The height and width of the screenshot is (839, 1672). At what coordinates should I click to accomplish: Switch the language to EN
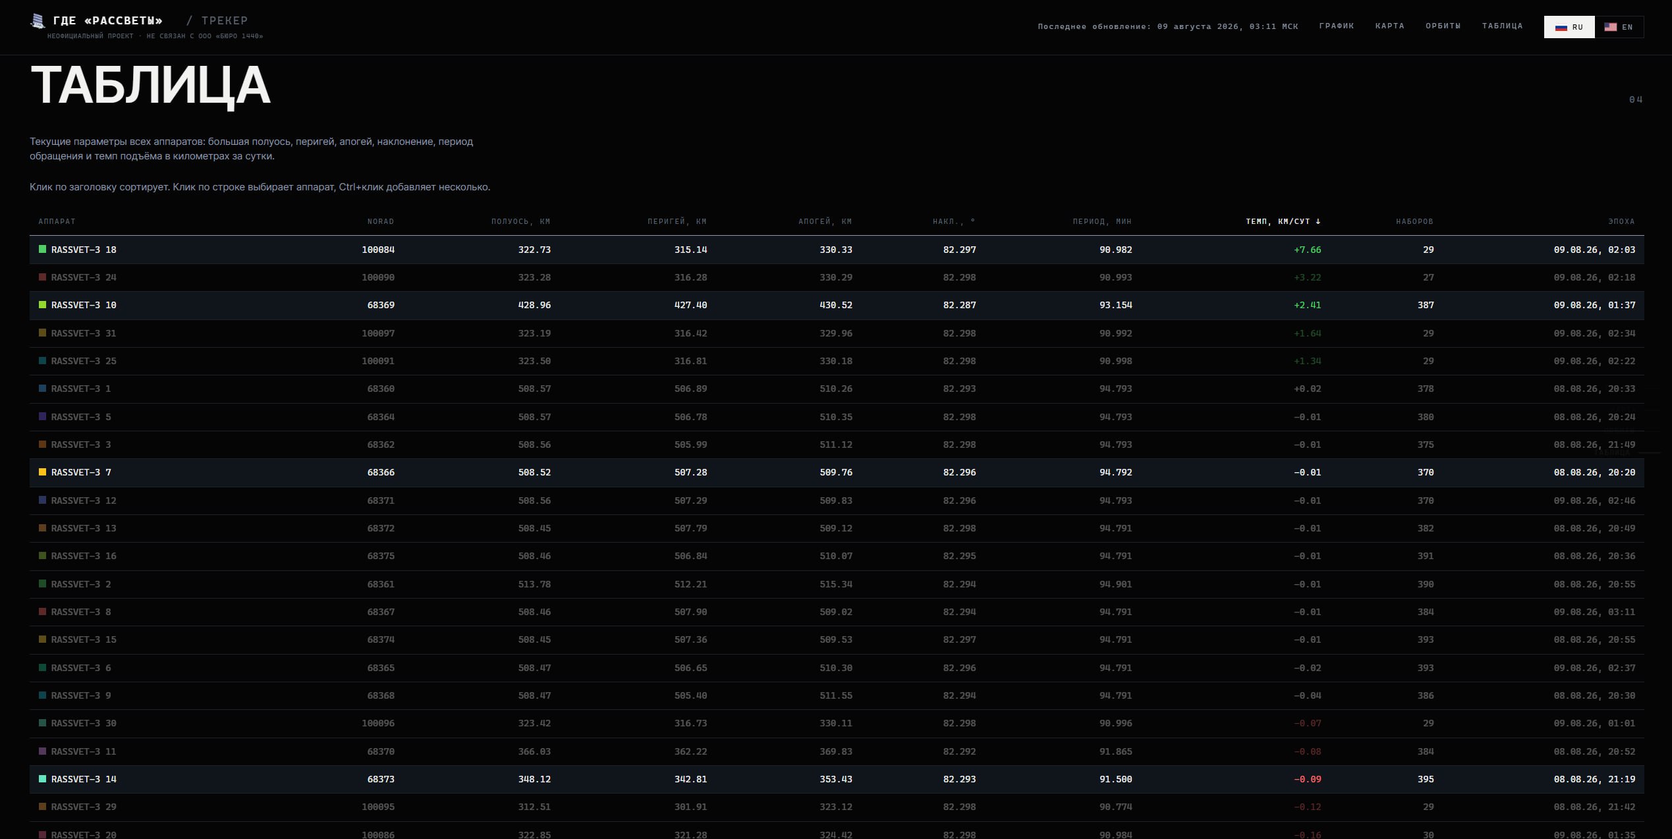point(1619,27)
